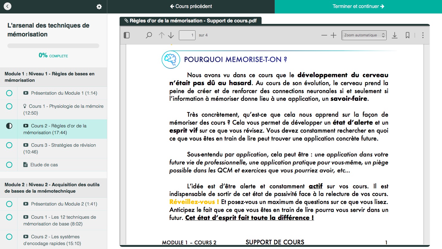
Task: Click the lightbulb icon for Physiologie de la mémoire
Action: point(25,106)
